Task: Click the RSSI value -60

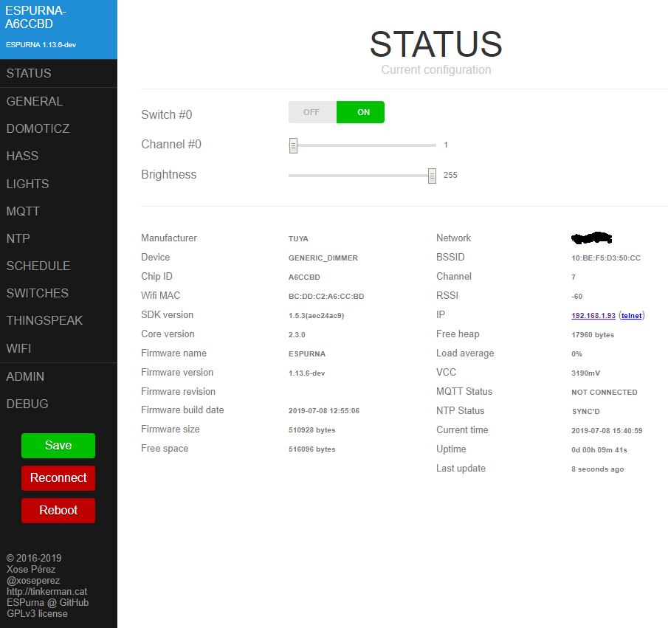Action: [576, 296]
